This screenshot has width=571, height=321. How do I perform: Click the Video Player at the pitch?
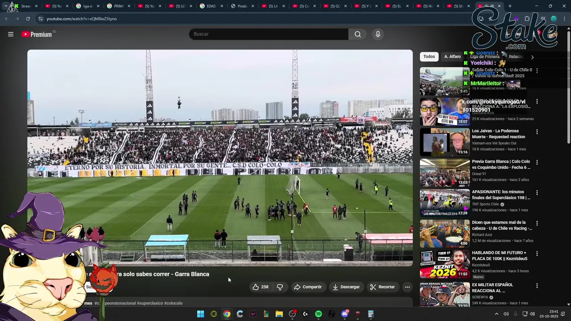(220, 158)
